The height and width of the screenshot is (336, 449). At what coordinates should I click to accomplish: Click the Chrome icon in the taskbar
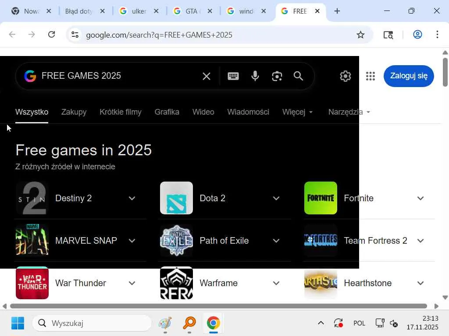[x=214, y=323]
